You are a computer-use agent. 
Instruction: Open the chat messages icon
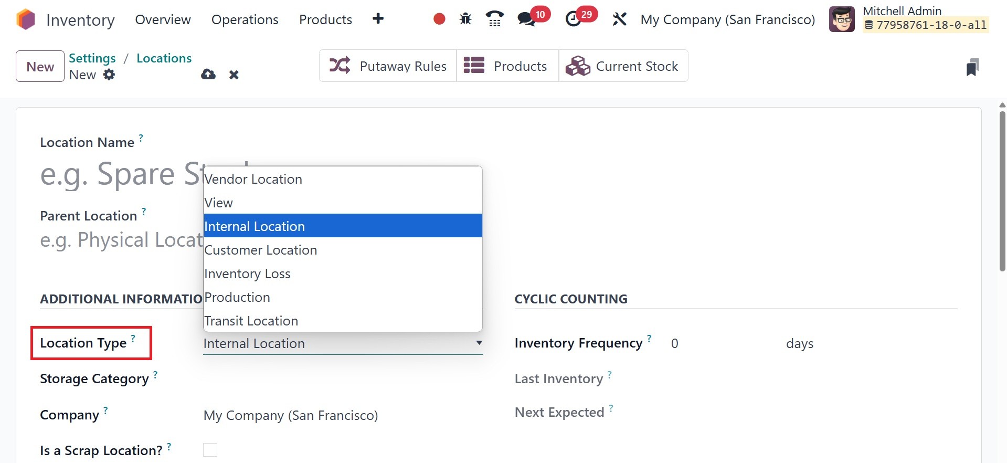(526, 19)
